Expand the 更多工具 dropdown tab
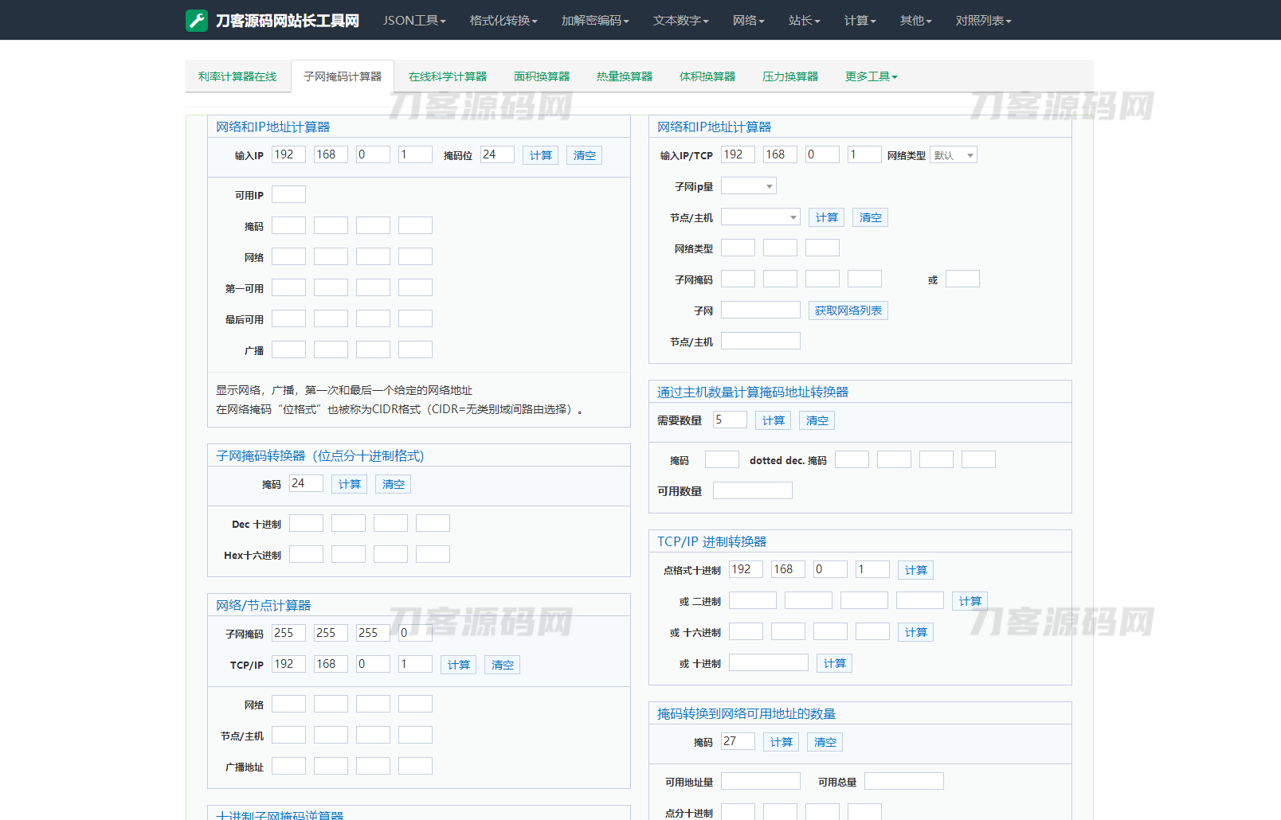This screenshot has width=1281, height=820. 871,76
